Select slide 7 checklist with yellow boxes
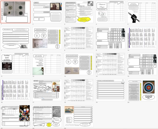This screenshot has height=129, width=158. pyautogui.click(x=47, y=38)
